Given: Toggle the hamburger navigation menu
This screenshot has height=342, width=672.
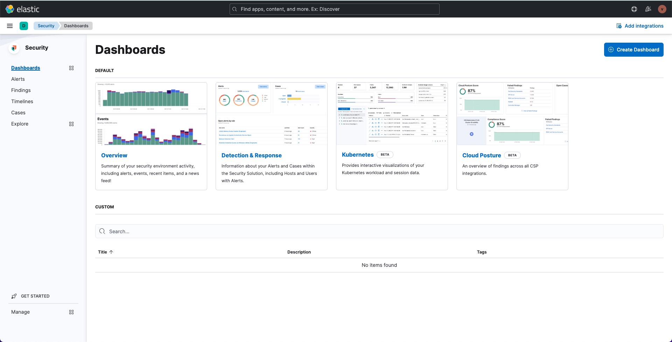Looking at the screenshot, I should [10, 26].
